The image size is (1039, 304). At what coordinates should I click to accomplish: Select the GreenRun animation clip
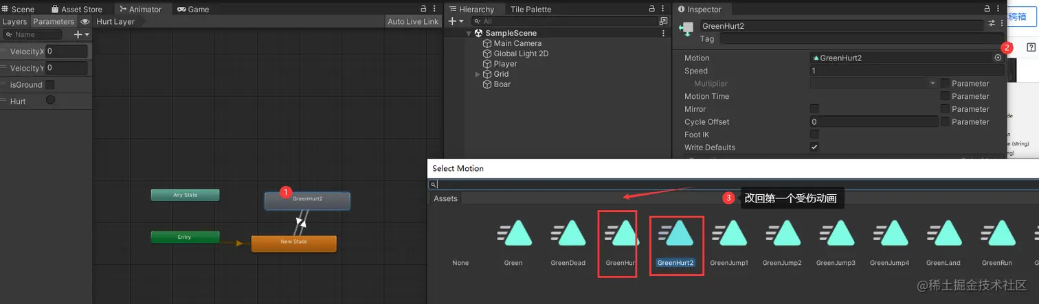point(996,244)
